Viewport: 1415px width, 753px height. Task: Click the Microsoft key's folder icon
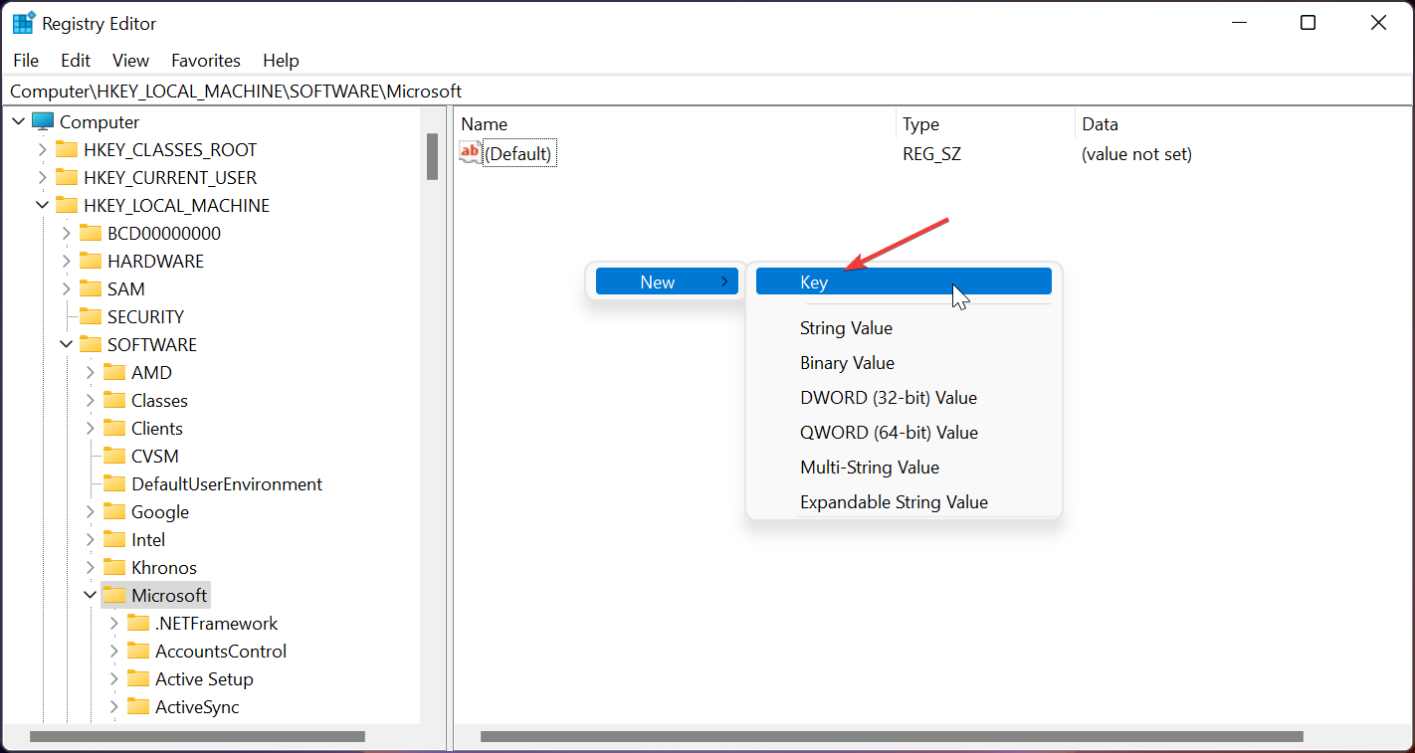click(x=112, y=595)
